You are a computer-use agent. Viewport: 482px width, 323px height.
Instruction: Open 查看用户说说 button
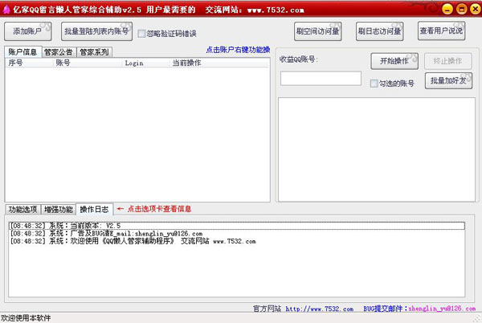[x=441, y=31]
